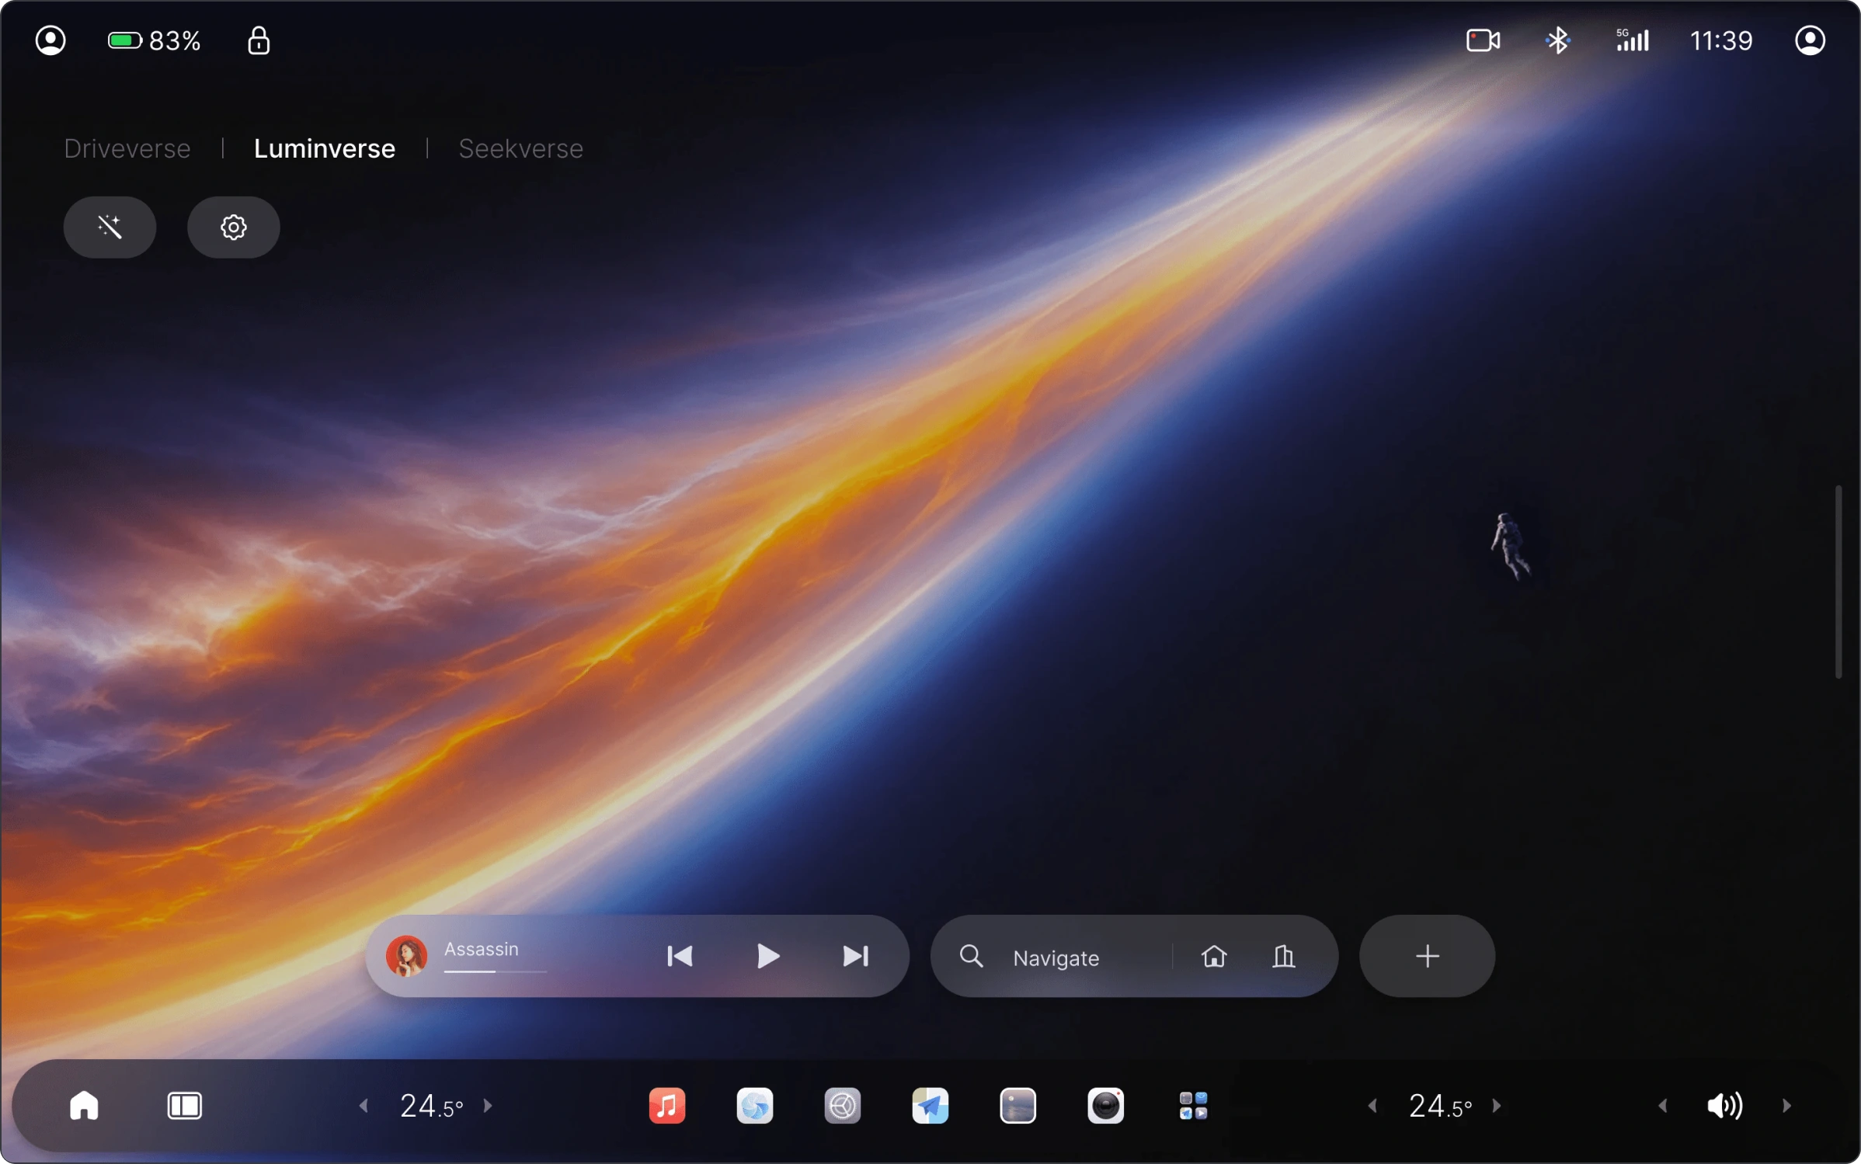Open the gallery picture app in dock

point(1017,1105)
